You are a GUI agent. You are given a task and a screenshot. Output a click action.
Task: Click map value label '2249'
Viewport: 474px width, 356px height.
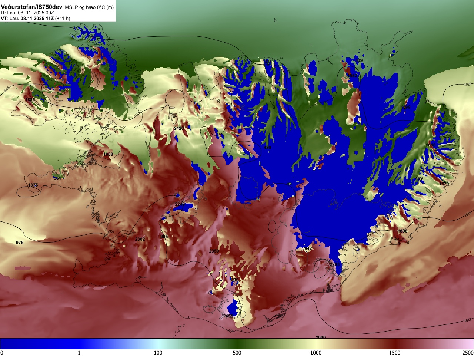coord(180,205)
